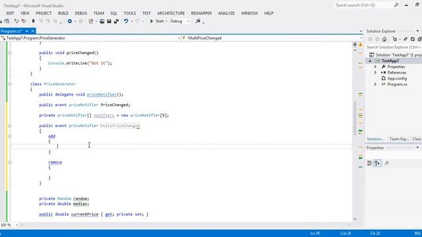Open the Start button dropdown arrow

click(166, 21)
